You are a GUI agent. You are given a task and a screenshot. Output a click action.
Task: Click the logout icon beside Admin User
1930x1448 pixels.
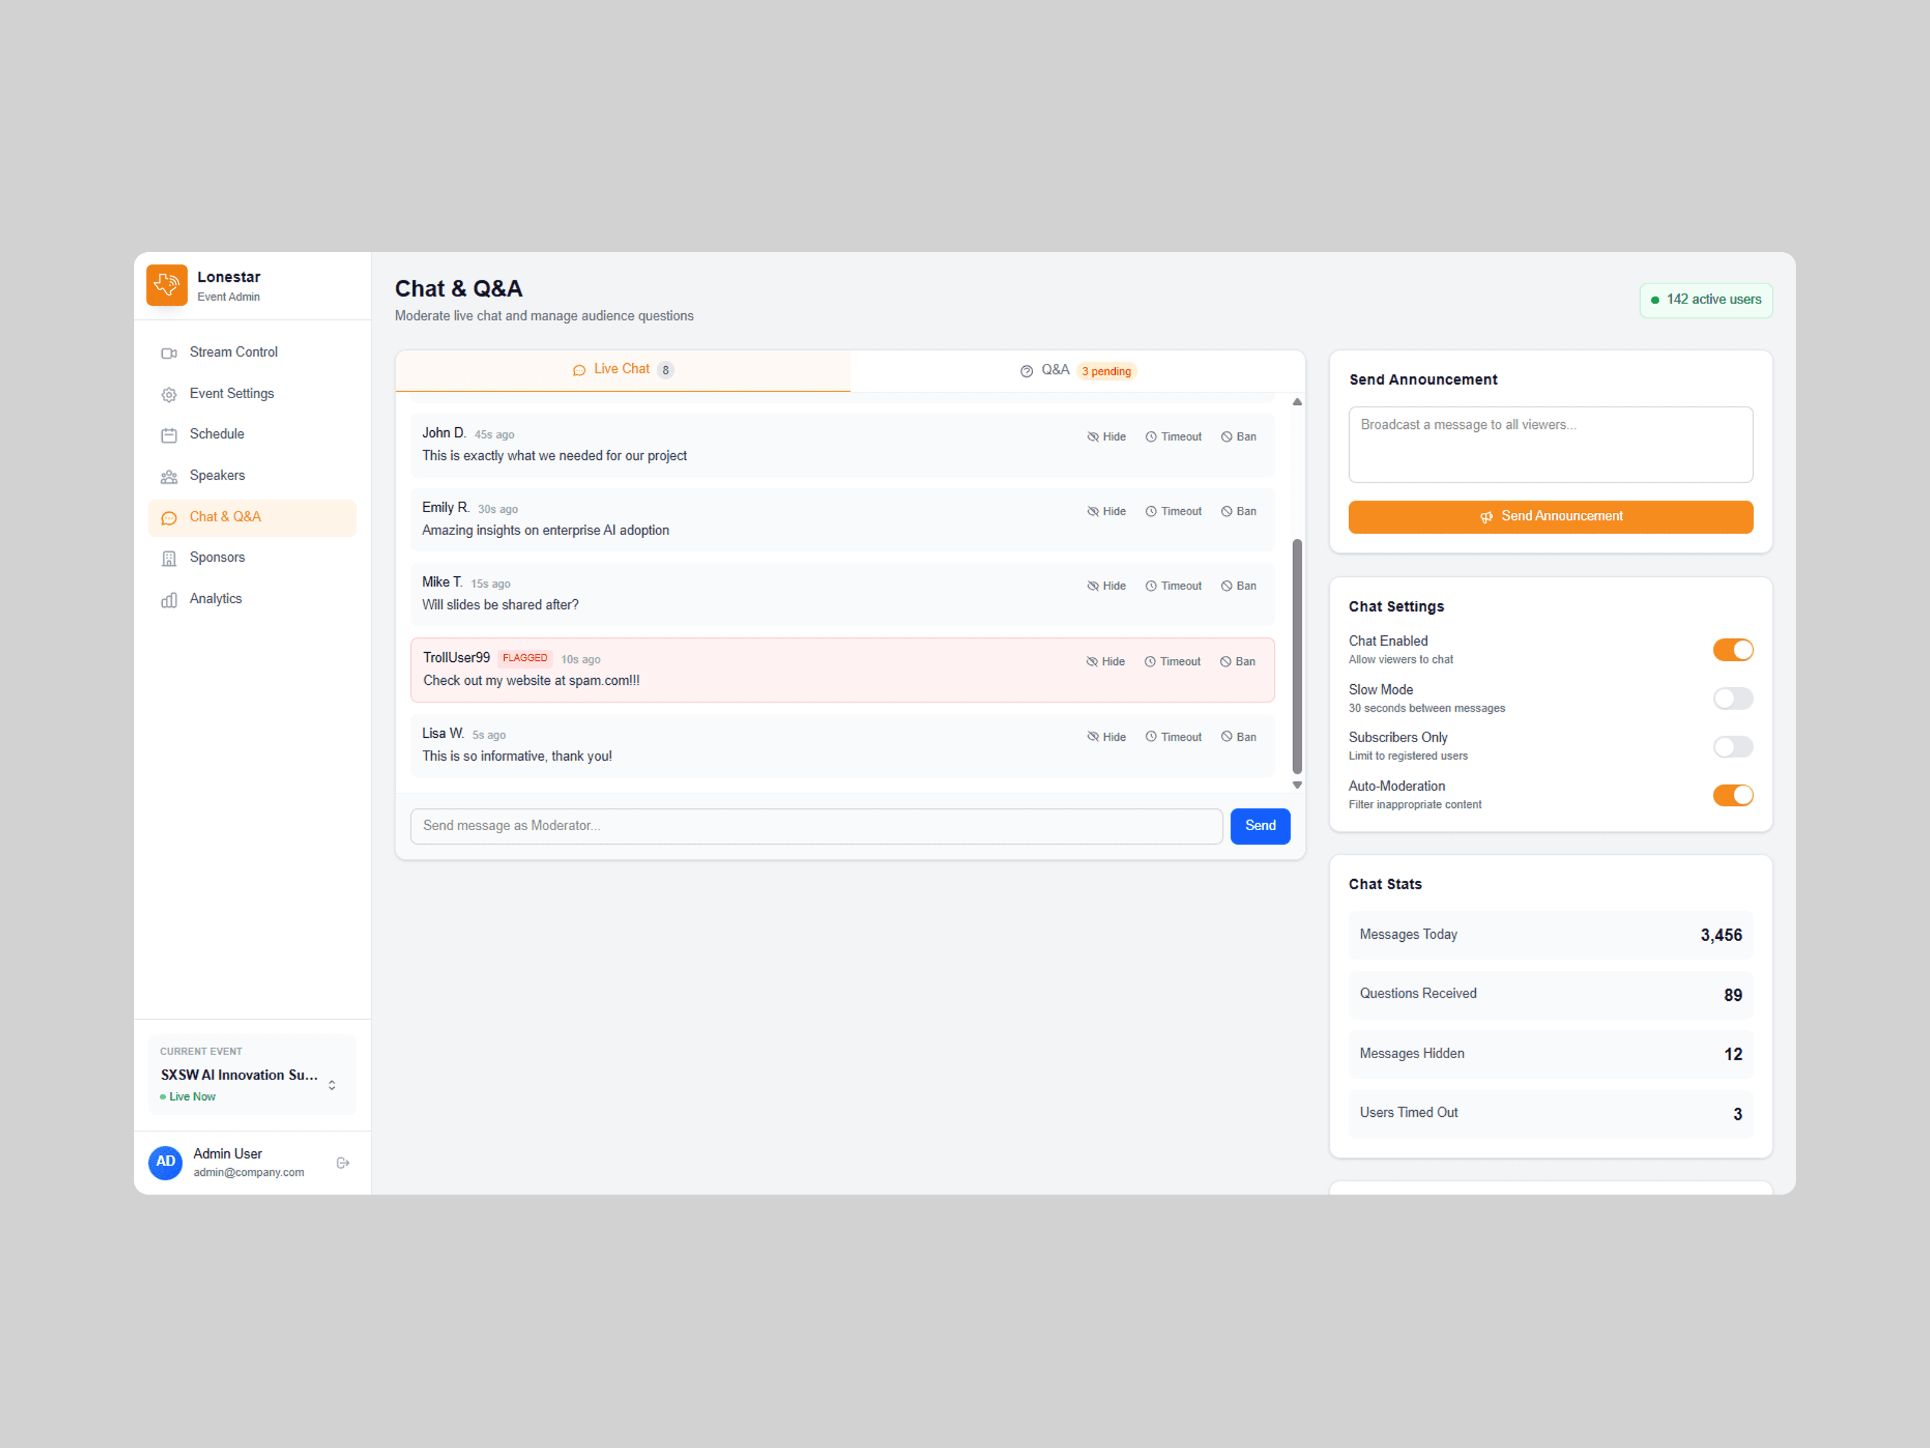(x=343, y=1163)
